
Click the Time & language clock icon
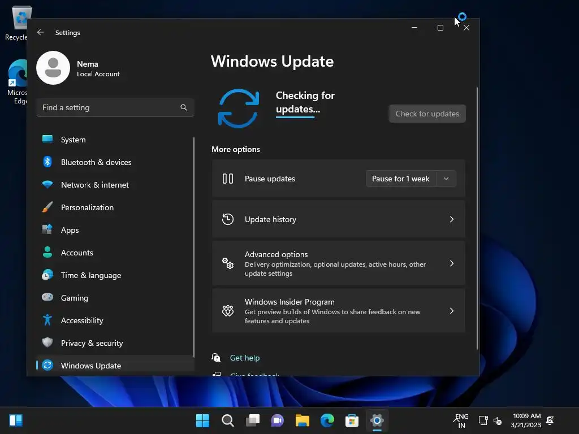pyautogui.click(x=47, y=275)
